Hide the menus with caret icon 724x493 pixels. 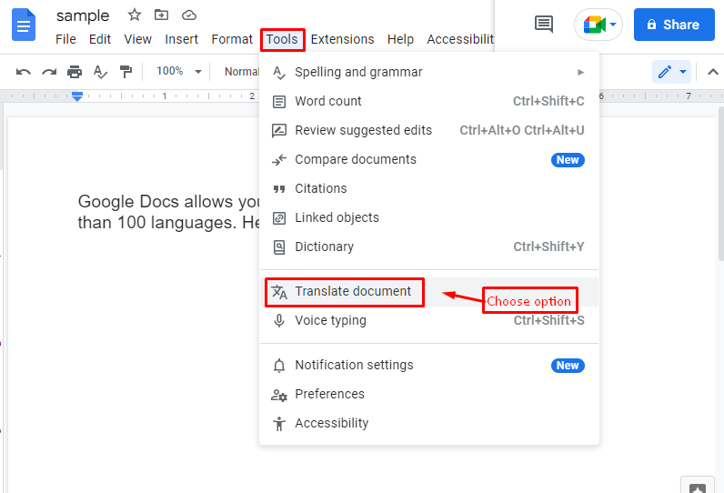713,72
